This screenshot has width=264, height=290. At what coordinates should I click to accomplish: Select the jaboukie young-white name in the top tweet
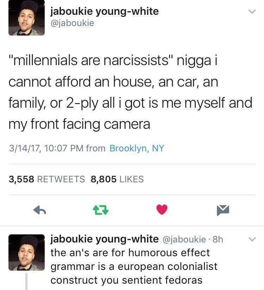[105, 12]
